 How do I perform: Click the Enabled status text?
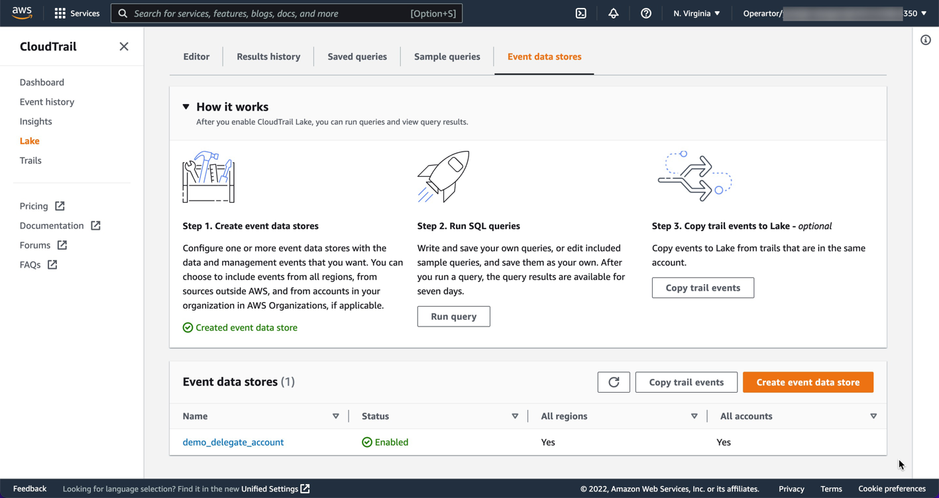click(x=392, y=442)
